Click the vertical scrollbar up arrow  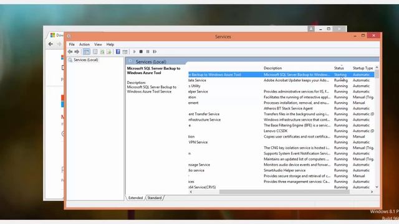tap(377, 68)
